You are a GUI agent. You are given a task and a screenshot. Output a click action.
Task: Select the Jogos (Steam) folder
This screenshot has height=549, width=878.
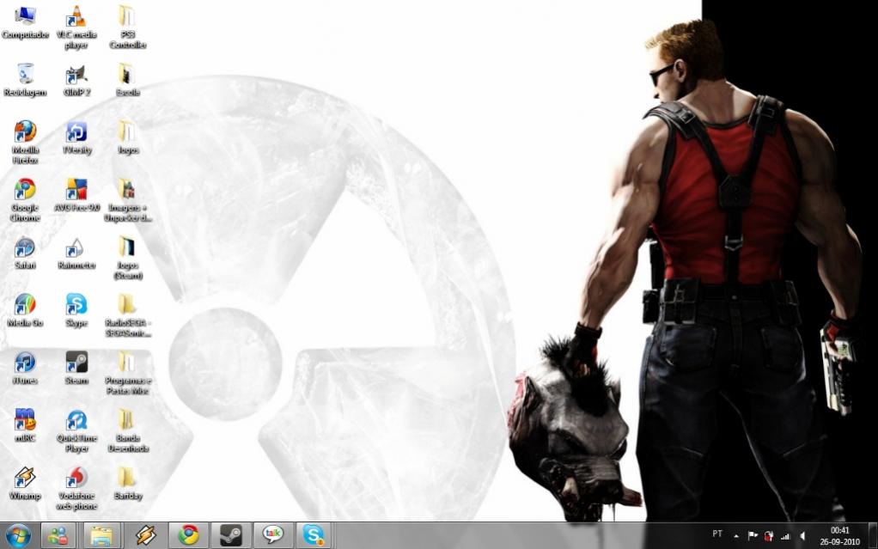pos(128,258)
